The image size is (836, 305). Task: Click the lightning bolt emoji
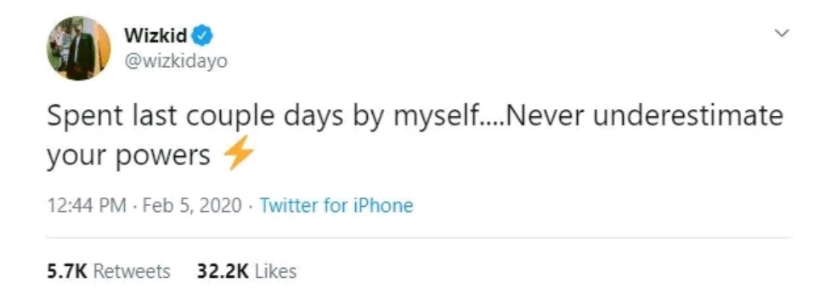click(237, 153)
